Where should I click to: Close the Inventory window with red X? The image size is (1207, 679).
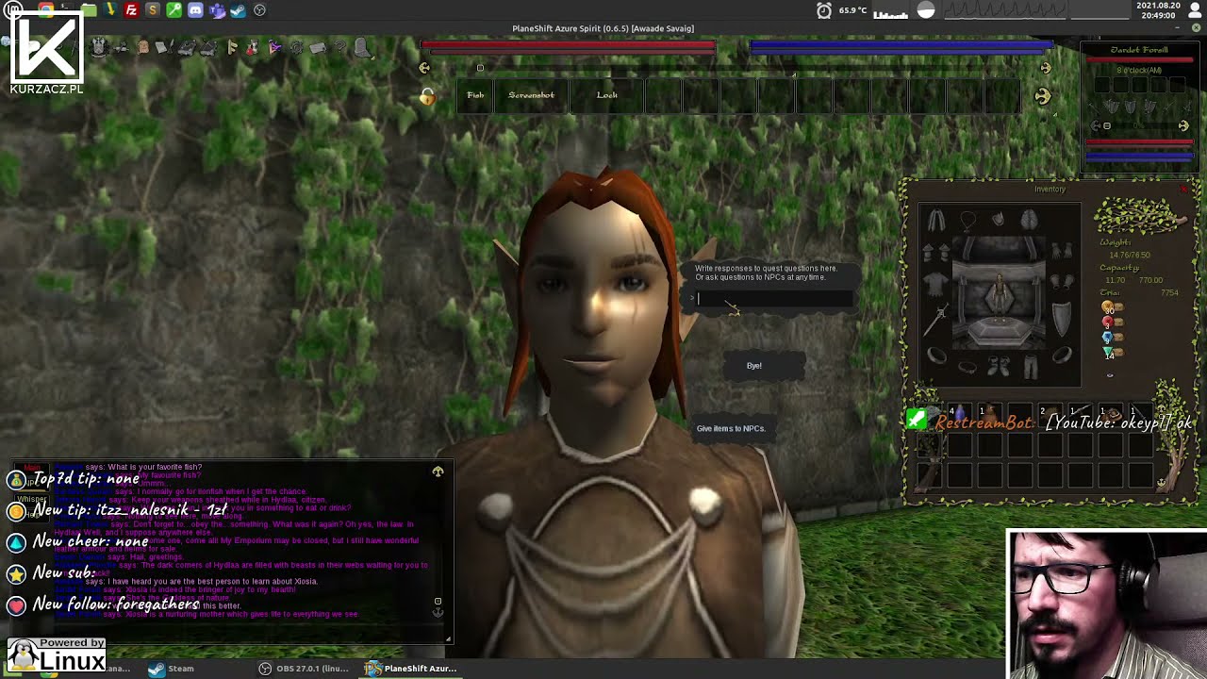point(1183,189)
